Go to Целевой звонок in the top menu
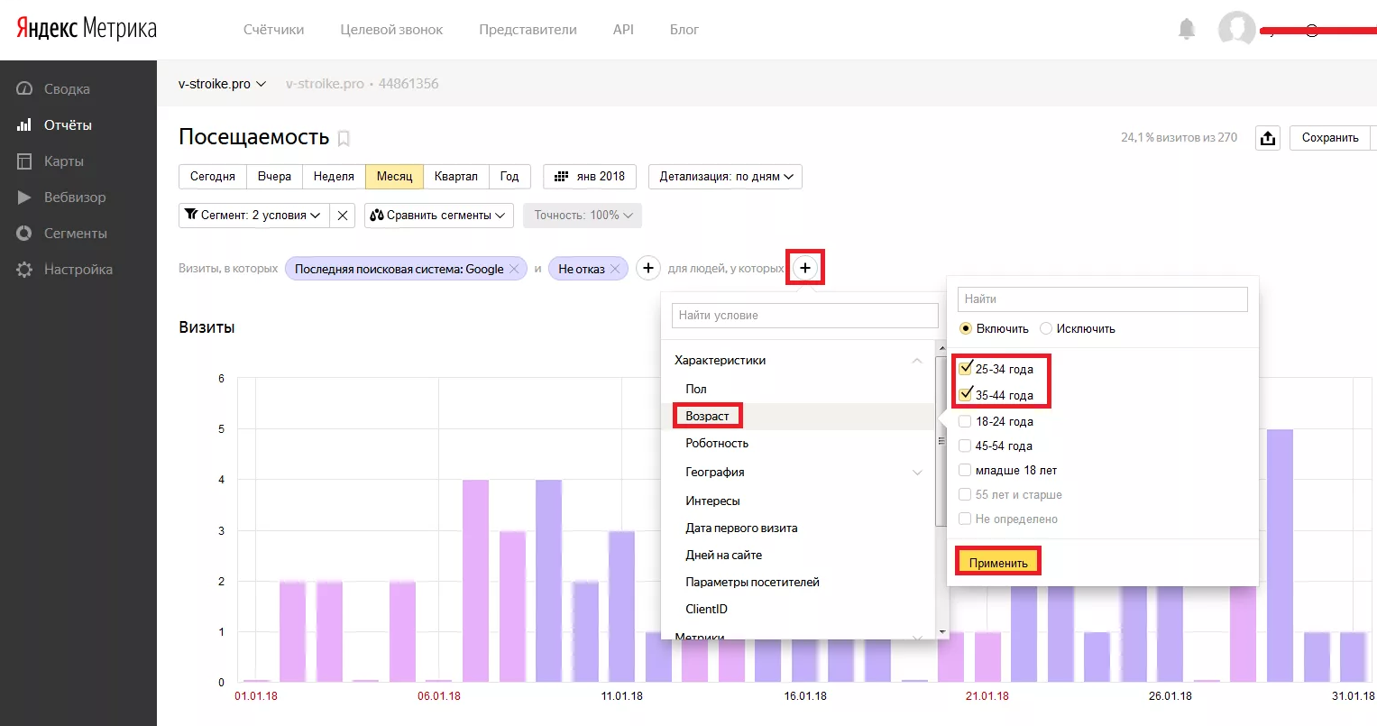The width and height of the screenshot is (1377, 726). (391, 30)
